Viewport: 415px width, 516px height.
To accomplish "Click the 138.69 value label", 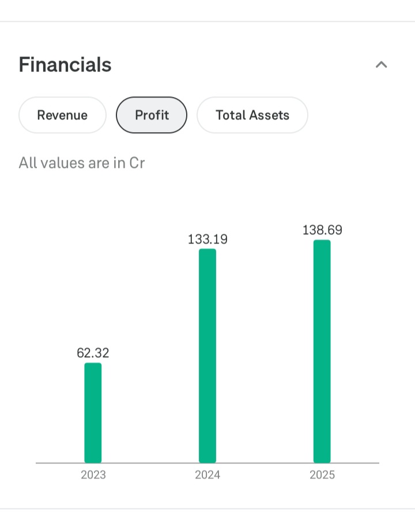I will pyautogui.click(x=322, y=230).
